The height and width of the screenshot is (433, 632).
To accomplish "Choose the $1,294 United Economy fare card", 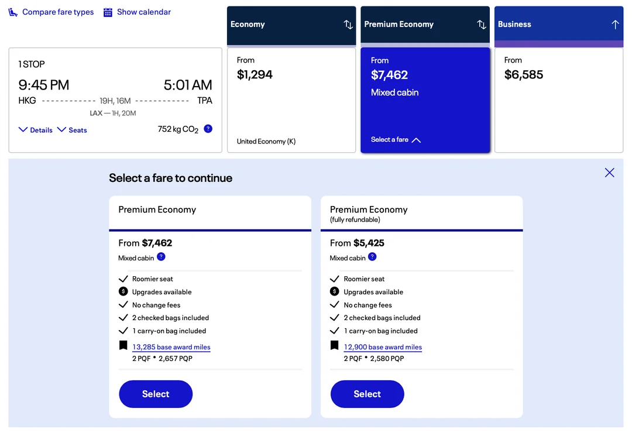I will [291, 100].
